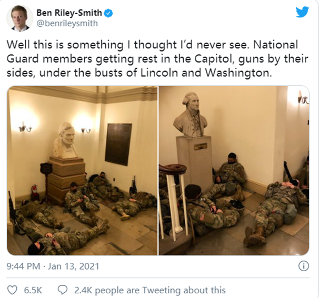Image resolution: width=319 pixels, height=298 pixels.
Task: Like the tweet with heart icon
Action: (x=12, y=290)
